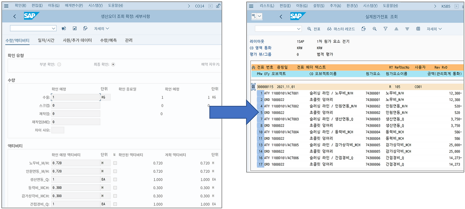Toggle the N checkbox for 간접경비_Q
This screenshot has height=209, width=465.
click(x=115, y=204)
